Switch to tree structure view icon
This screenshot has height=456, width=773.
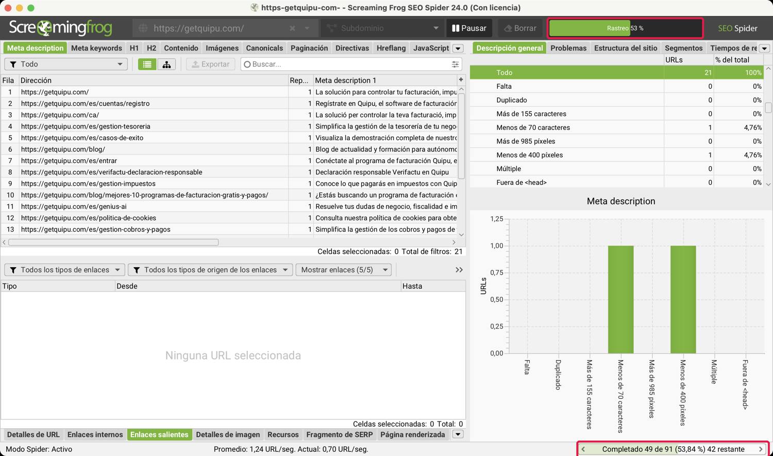[166, 64]
